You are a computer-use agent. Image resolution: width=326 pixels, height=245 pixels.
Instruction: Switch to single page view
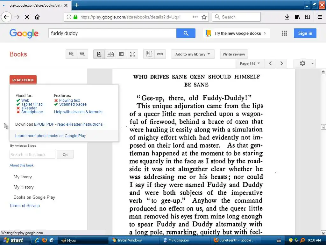[x=99, y=54]
